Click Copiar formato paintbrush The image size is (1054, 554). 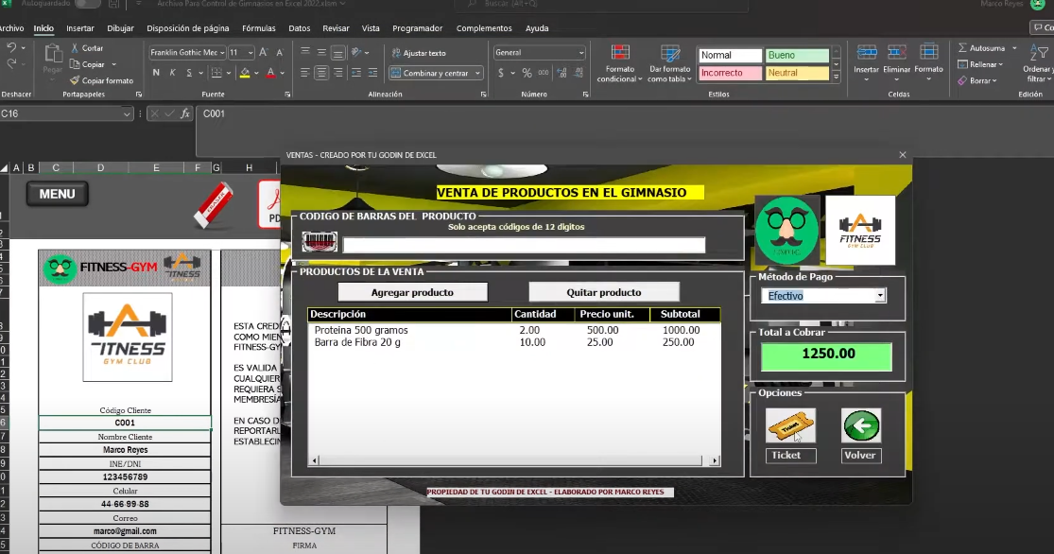(x=75, y=80)
